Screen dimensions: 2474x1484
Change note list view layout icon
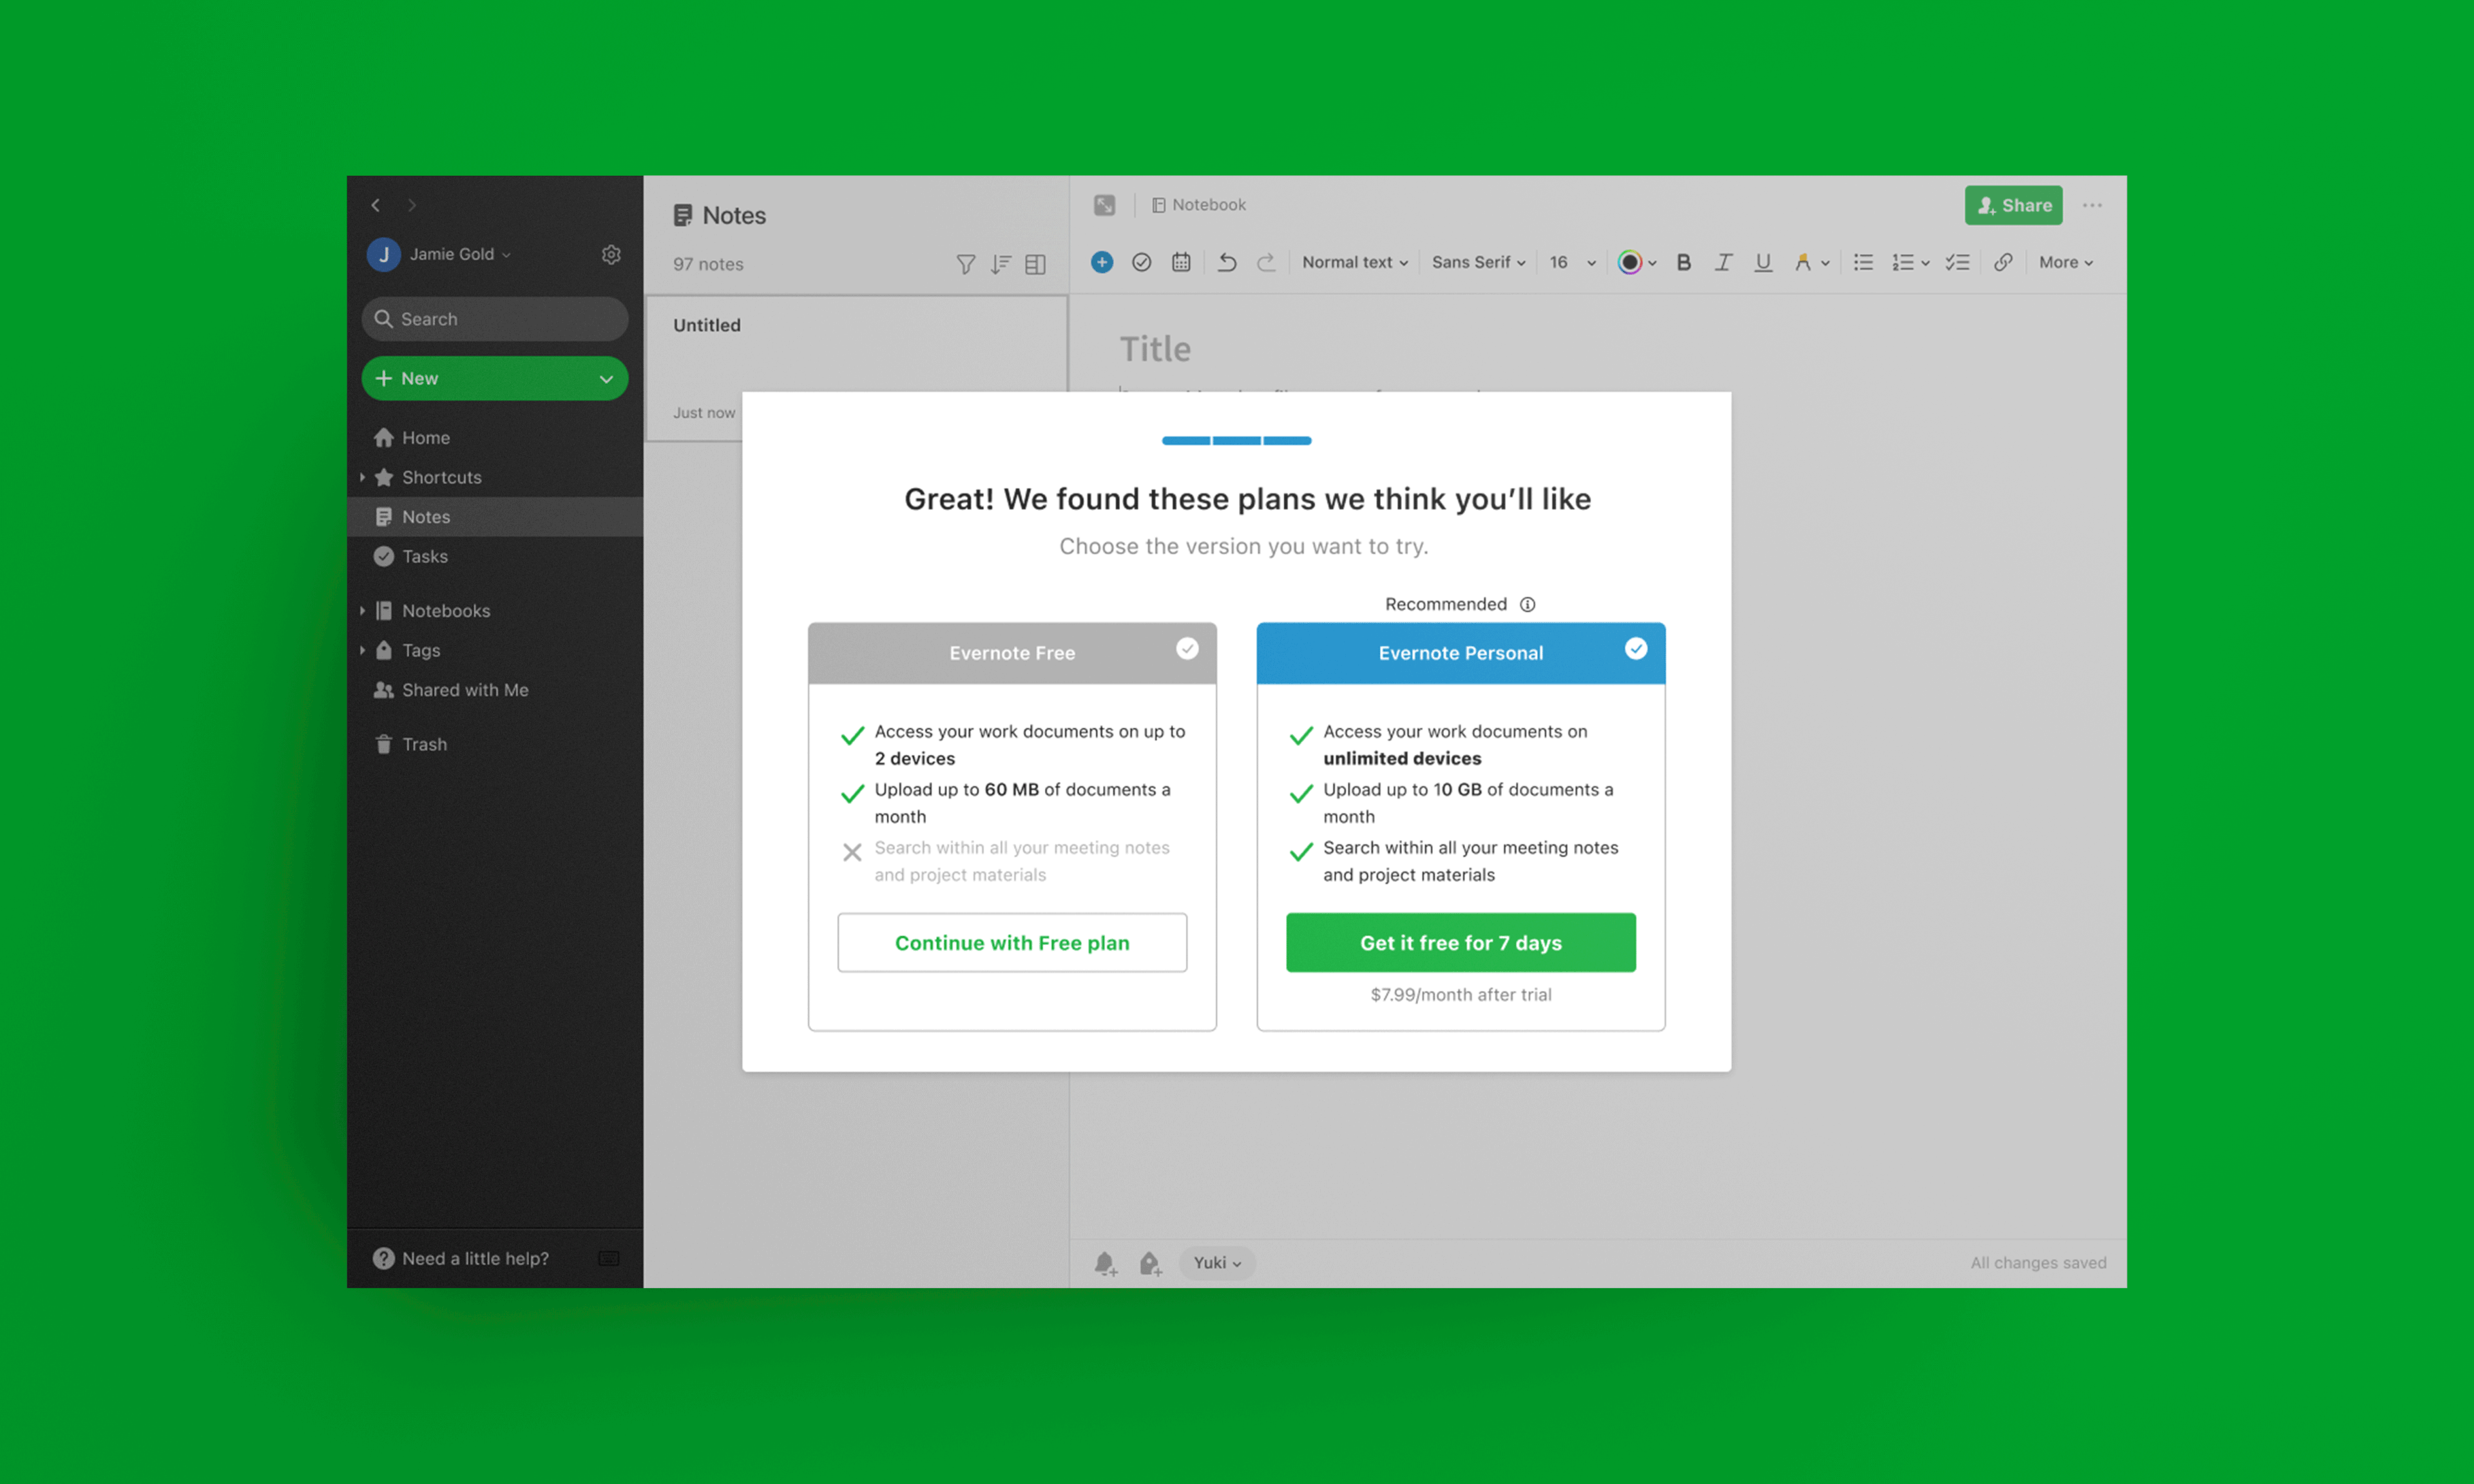coord(1036,264)
